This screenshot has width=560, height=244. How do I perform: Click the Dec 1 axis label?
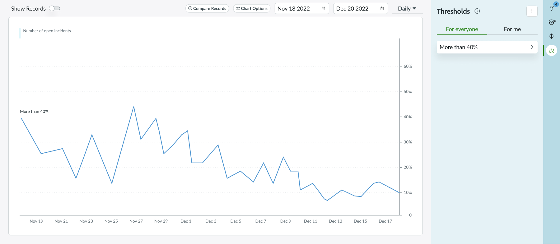point(186,221)
